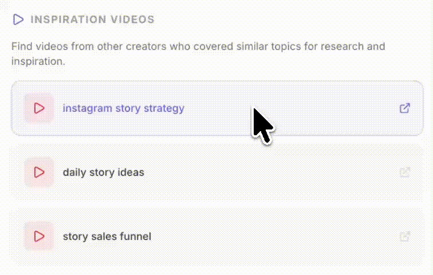Click the word INSPIRATION in section heading
433x275 pixels.
coord(68,19)
